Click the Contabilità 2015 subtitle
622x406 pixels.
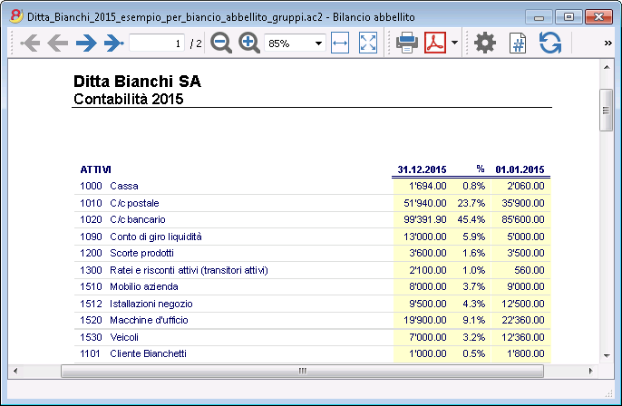coord(129,99)
